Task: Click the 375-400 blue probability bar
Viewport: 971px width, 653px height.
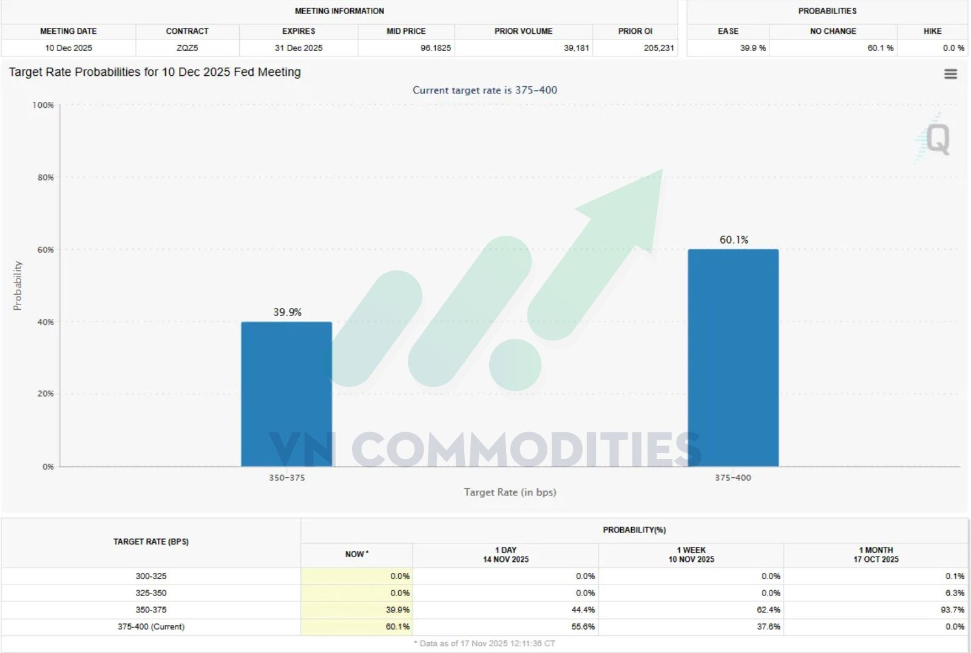Action: coord(733,358)
